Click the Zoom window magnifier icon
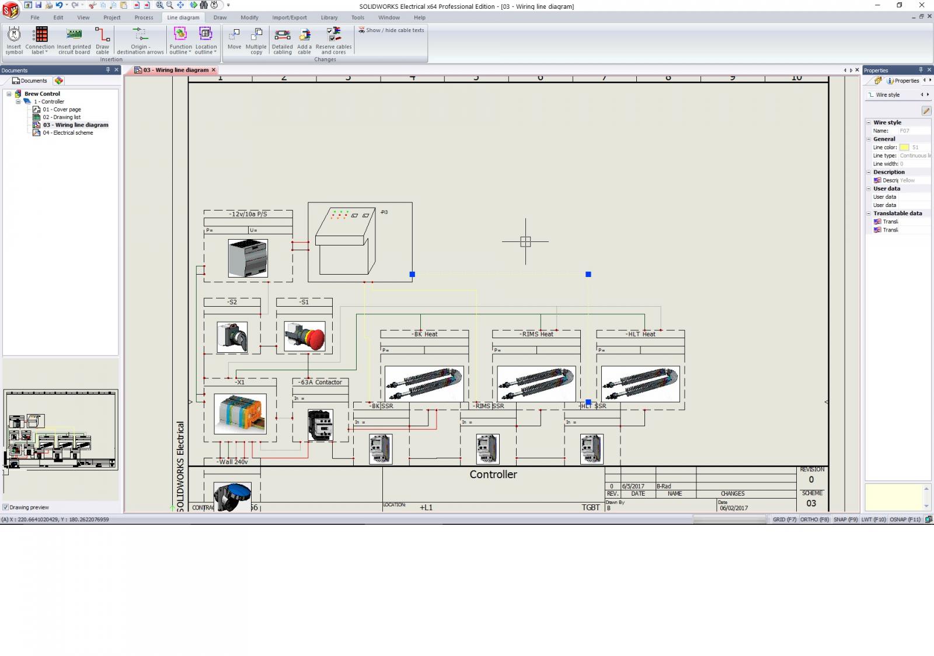The image size is (934, 656). [159, 5]
